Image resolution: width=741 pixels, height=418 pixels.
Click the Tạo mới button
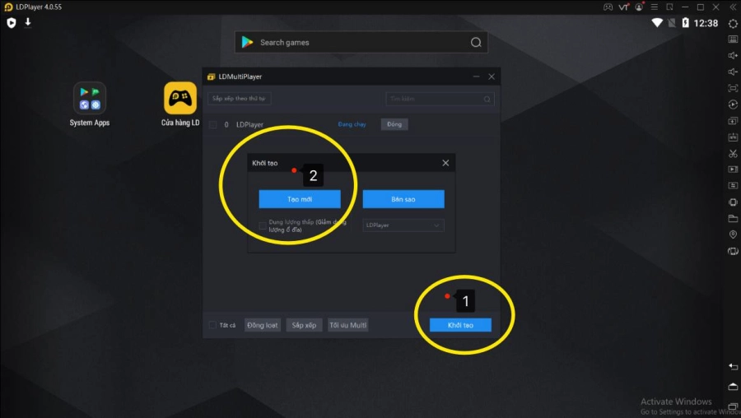pos(300,199)
